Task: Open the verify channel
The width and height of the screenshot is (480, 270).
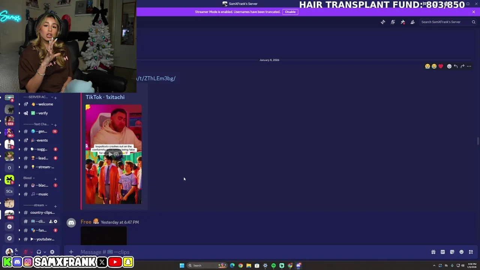Action: pyautogui.click(x=39, y=113)
